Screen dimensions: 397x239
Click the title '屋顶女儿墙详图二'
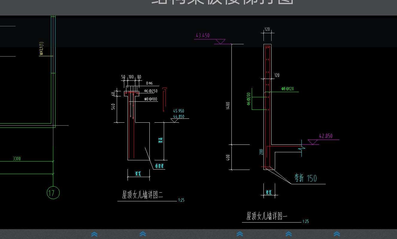coord(143,195)
